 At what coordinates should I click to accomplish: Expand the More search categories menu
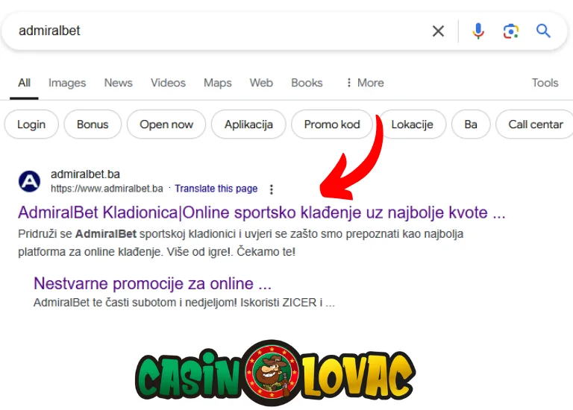point(365,83)
